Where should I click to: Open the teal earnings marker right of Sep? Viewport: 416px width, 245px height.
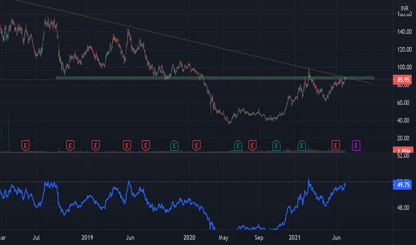[x=276, y=145]
